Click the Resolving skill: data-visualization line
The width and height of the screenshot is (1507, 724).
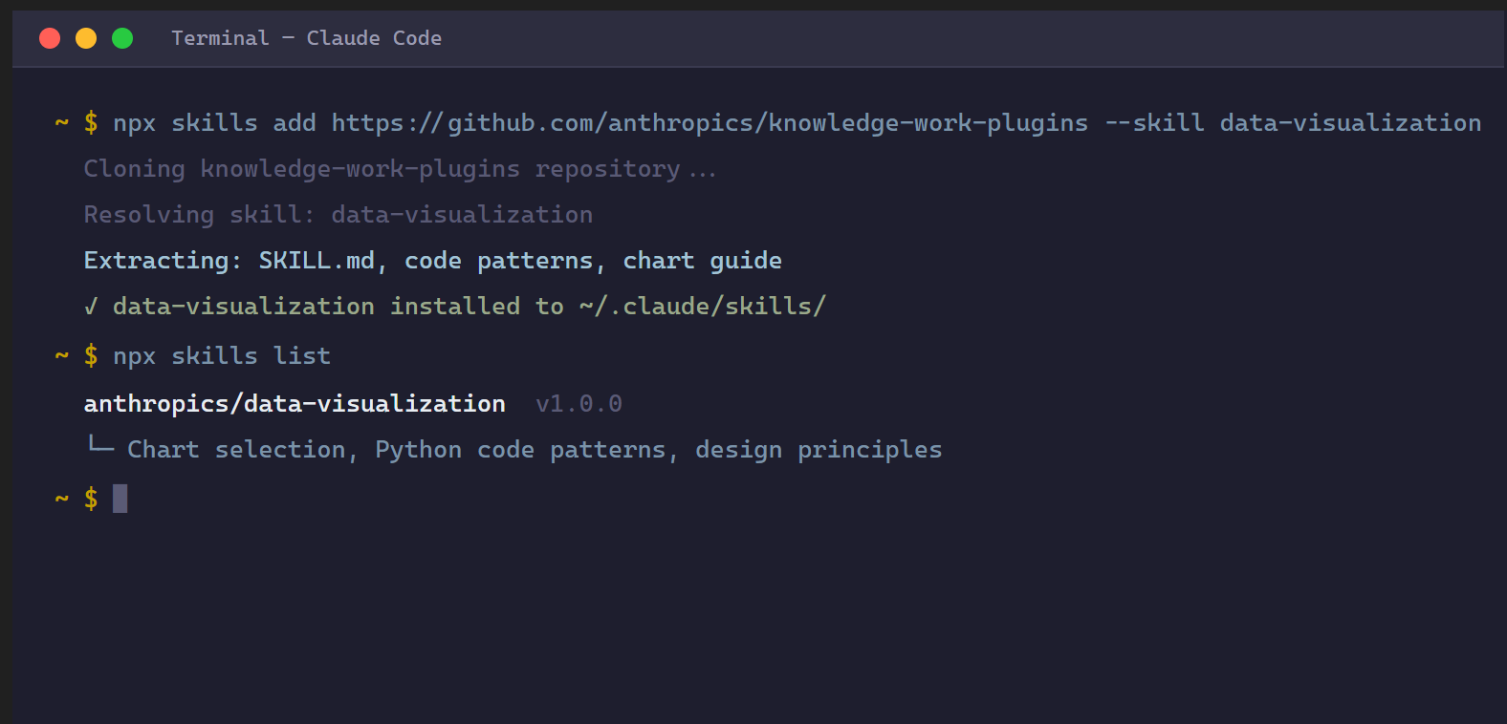[339, 215]
